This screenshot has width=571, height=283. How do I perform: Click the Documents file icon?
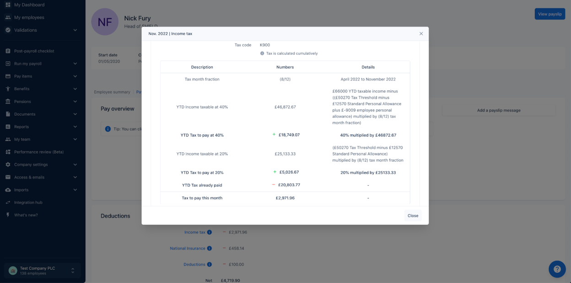click(8, 114)
